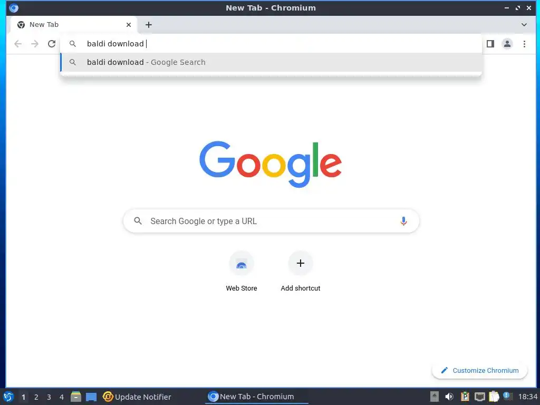Open the clipboard tray icon
This screenshot has height=405, width=540.
tap(494, 397)
